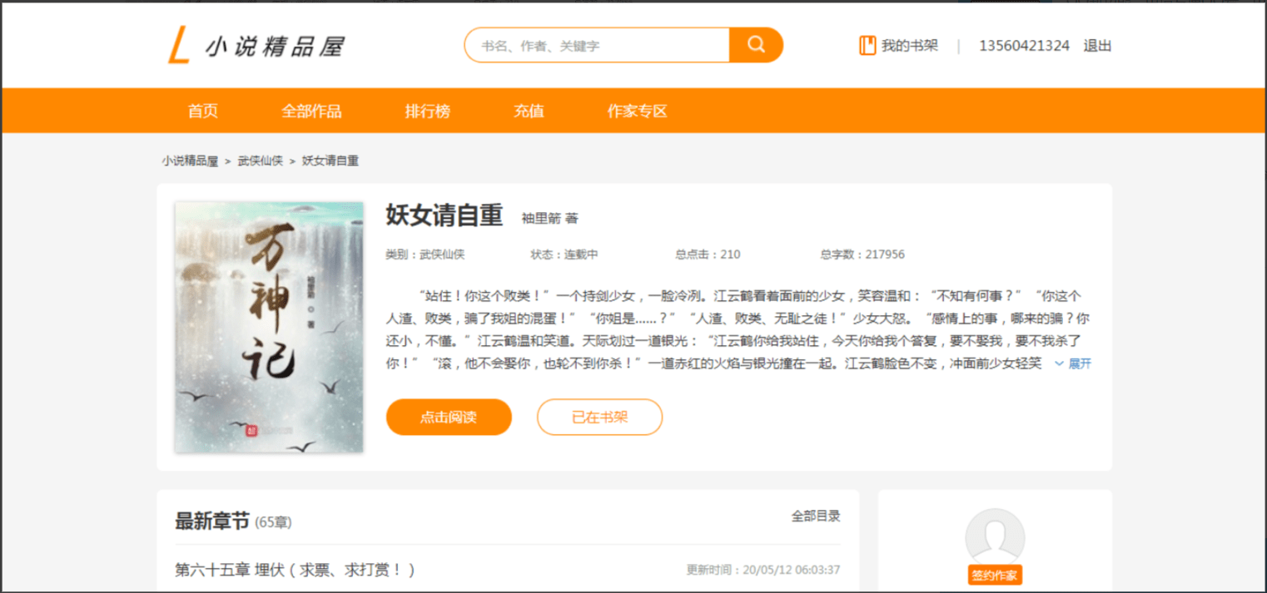Open chapter 第六十五章 埋伏（求票、求打赏！）
The image size is (1267, 593).
pos(295,570)
